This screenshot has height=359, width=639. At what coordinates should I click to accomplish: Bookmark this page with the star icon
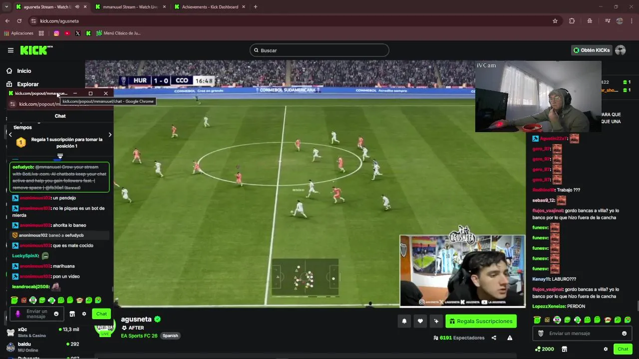(x=555, y=21)
